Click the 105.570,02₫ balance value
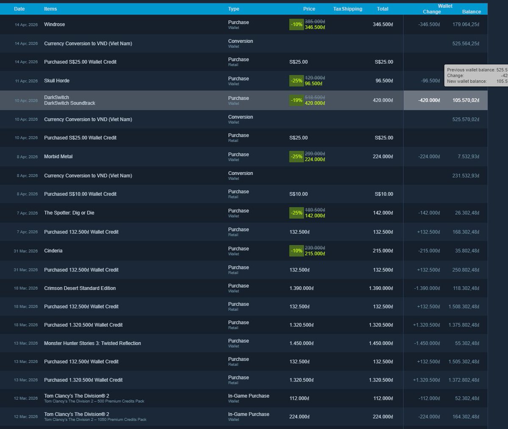Viewport: 508px width, 429px height. (466, 100)
